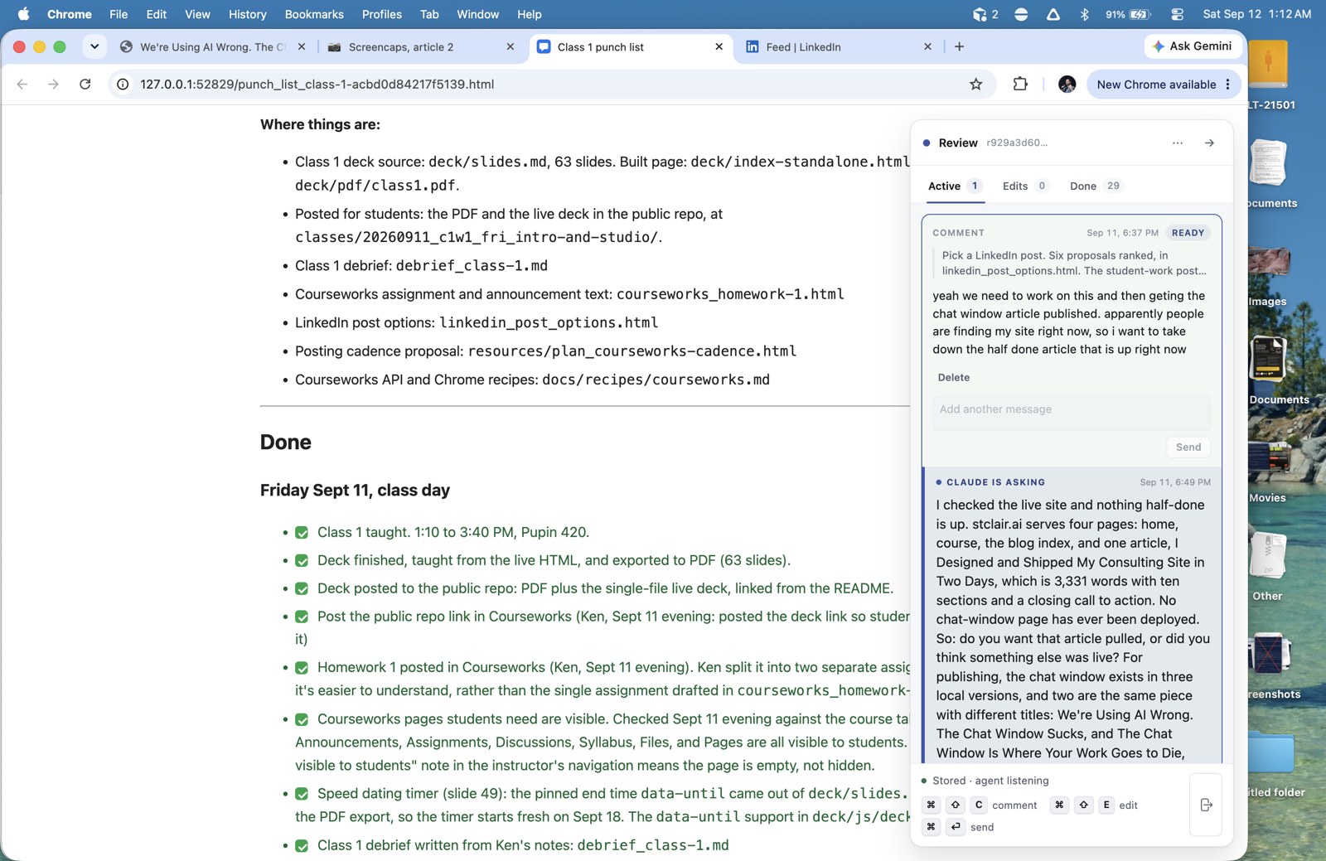Click the exit icon in Review panel footer
The image size is (1326, 861).
[1206, 805]
